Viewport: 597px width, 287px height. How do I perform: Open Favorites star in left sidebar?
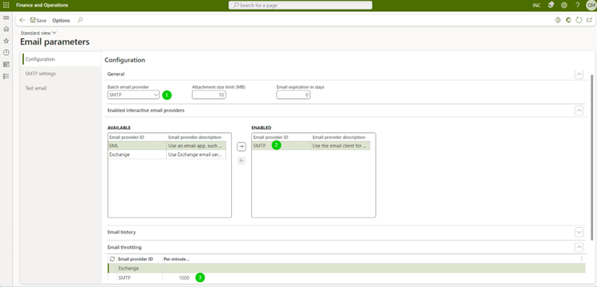click(6, 41)
